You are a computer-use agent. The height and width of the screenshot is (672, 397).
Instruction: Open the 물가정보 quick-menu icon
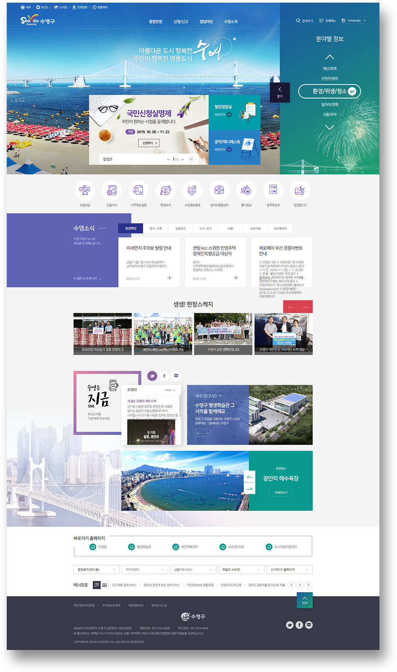pos(246,190)
